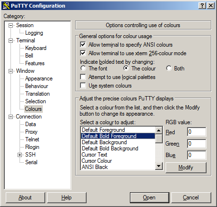This screenshot has height=207, width=217.
Task: Select The font radio button
Action: [83, 69]
